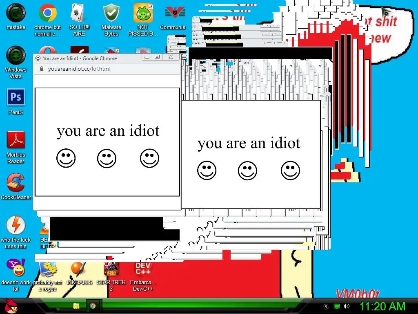
Task: Click the middle smiley in the second window
Action: [247, 170]
